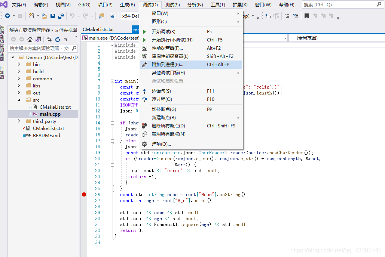Screen dimensions: 385x257
Task: Select 逐过程(O) step over entry
Action: (191, 99)
